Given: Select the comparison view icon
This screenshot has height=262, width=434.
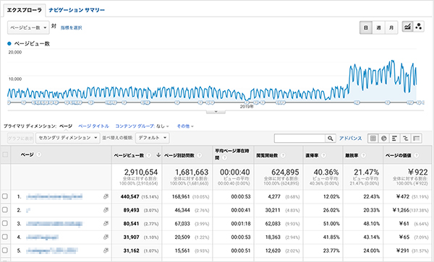Looking at the screenshot, I should [x=406, y=139].
